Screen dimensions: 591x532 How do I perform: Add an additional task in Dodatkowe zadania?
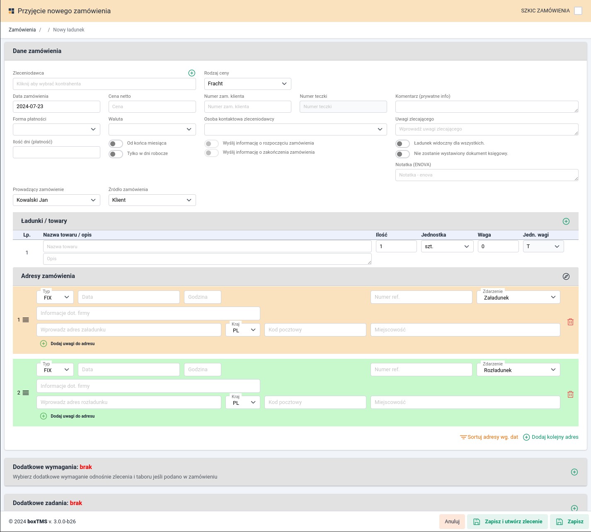tap(574, 508)
